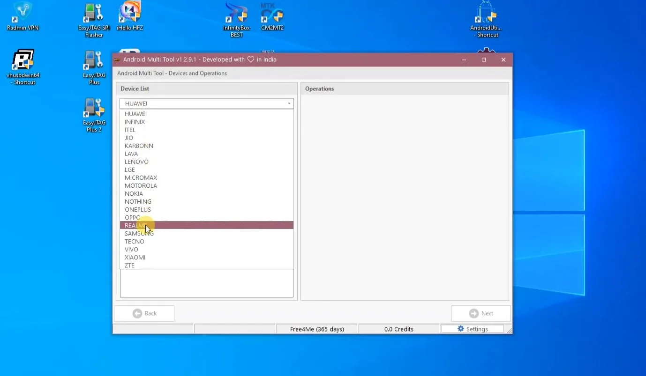Click the EasyJTAG Plus 2 desktop icon
Viewport: 646px width, 376px height.
pyautogui.click(x=94, y=115)
